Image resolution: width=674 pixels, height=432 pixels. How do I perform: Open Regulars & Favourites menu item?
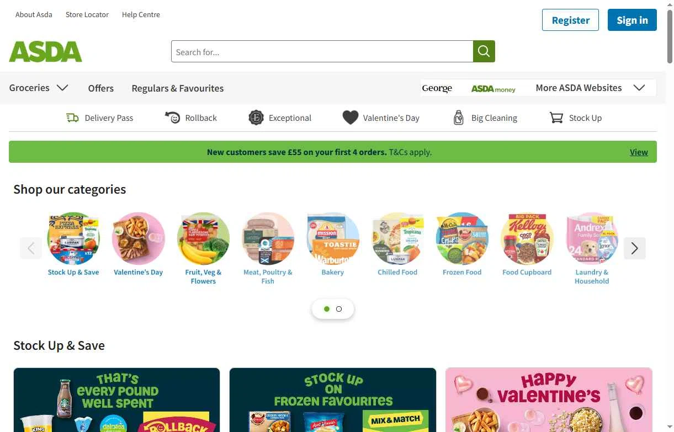click(177, 88)
